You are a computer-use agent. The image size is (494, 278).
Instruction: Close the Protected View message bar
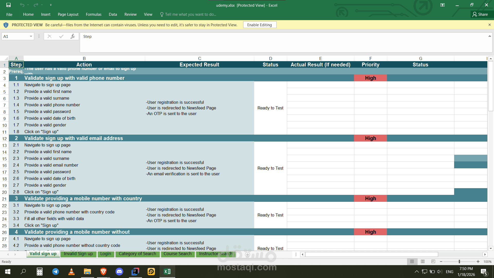[x=490, y=25]
